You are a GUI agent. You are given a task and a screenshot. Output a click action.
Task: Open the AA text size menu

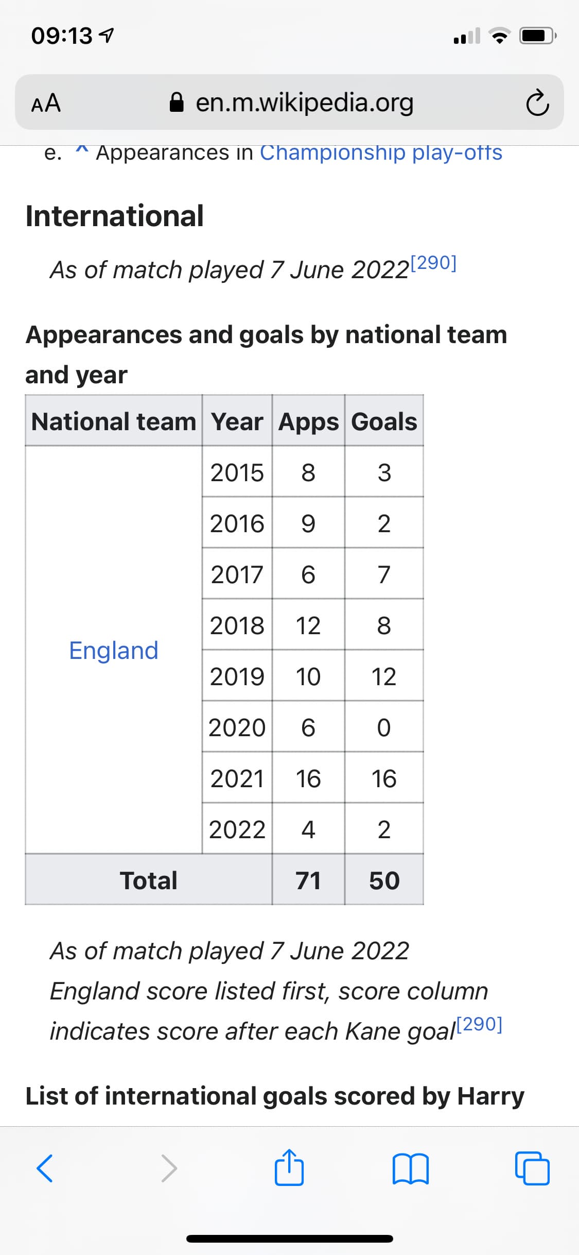[x=46, y=103]
